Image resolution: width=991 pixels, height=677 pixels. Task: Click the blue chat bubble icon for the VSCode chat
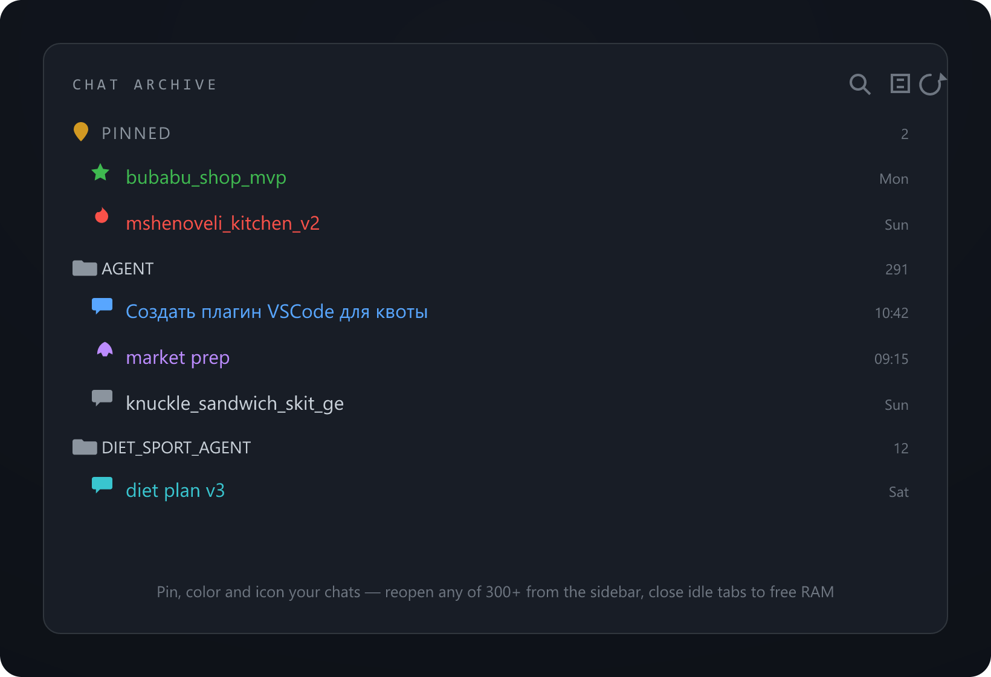tap(102, 306)
